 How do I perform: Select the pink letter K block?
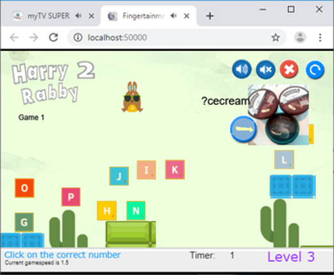[175, 169]
